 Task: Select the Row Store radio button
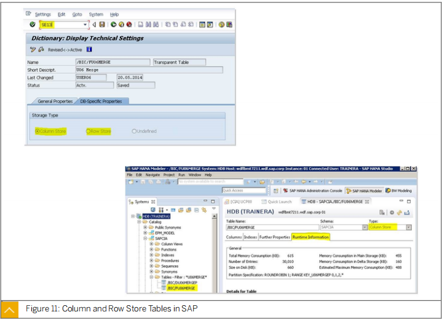click(89, 131)
